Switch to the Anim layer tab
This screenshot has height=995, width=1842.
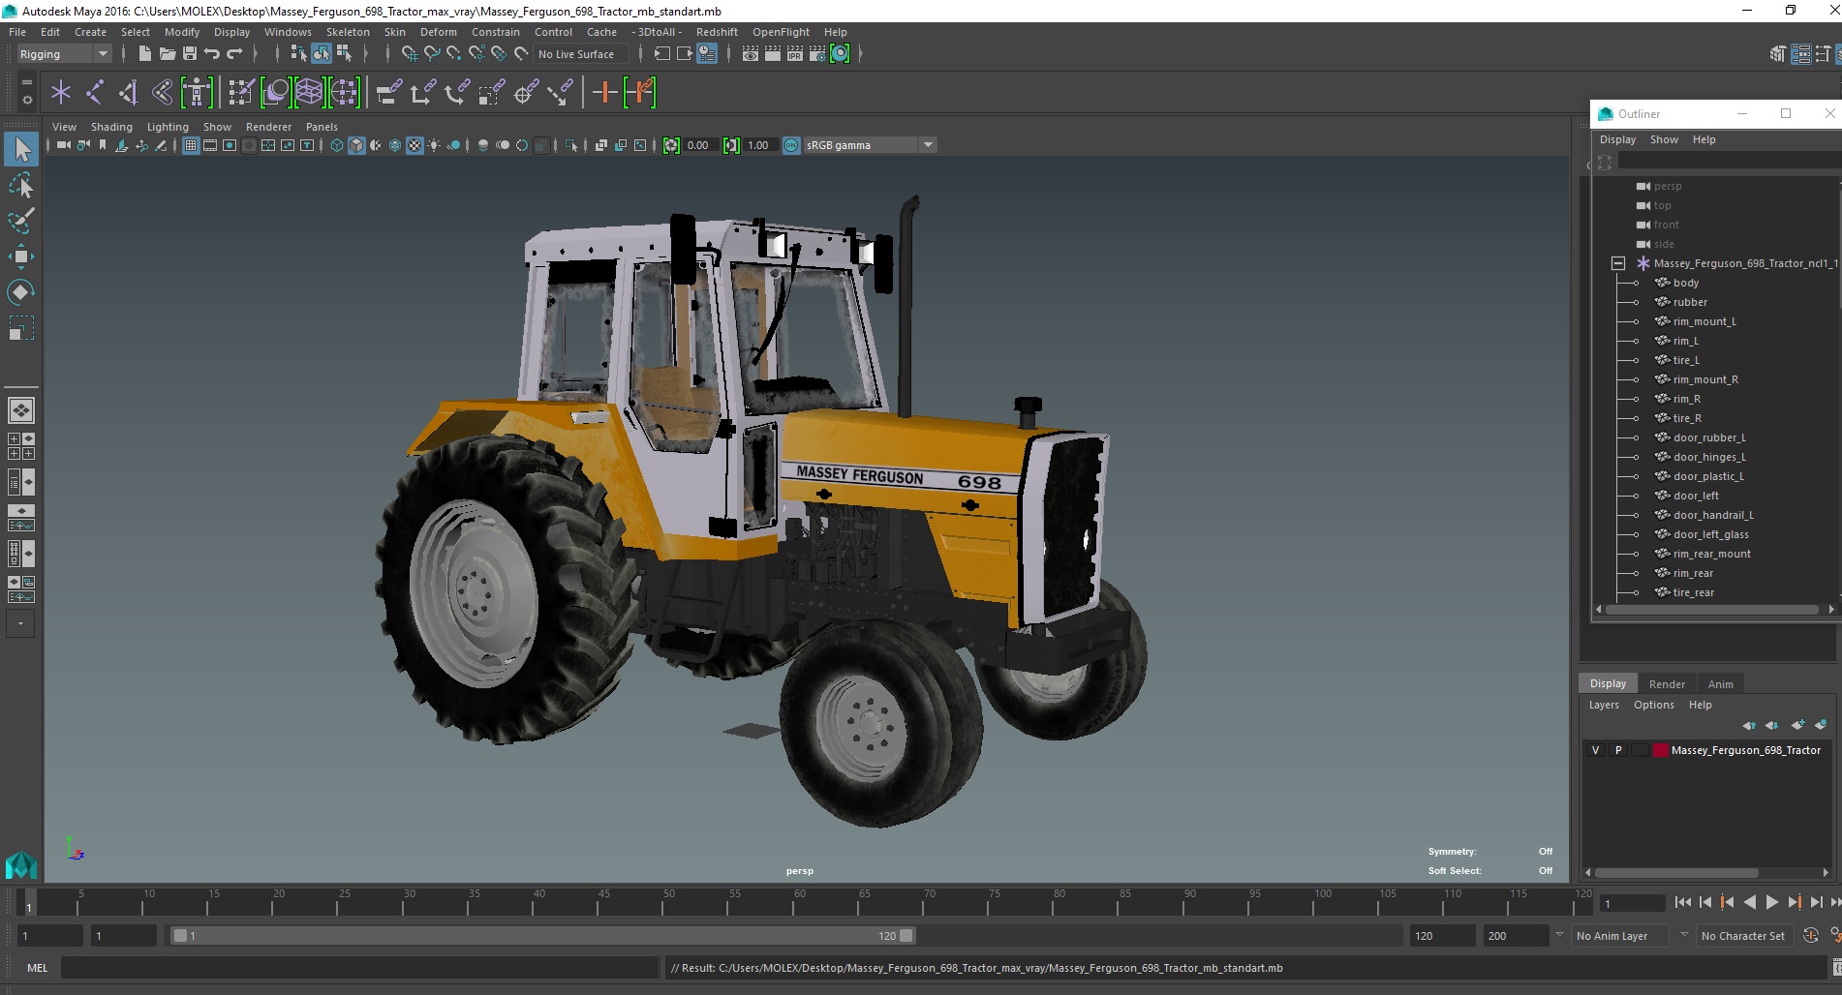1720,684
